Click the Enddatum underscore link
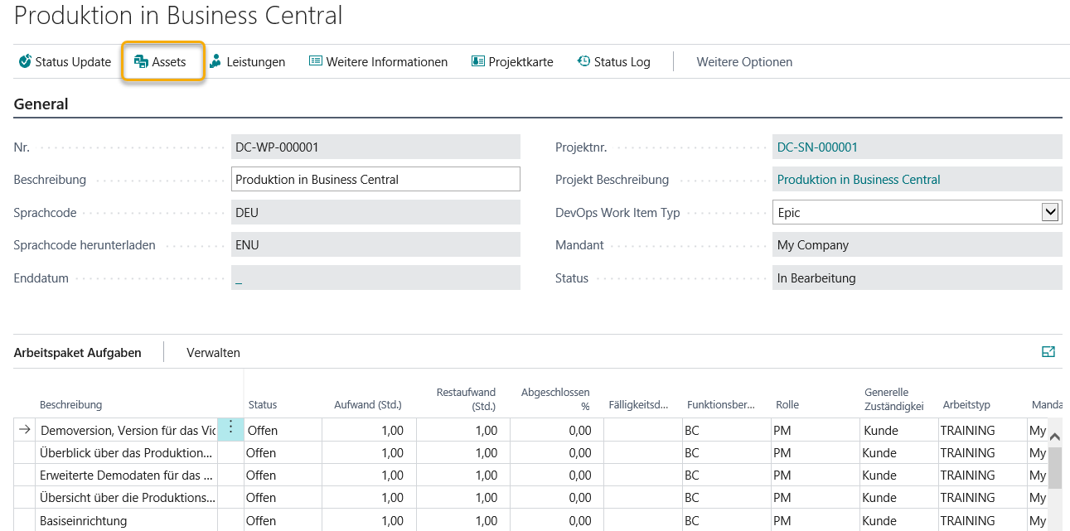The height and width of the screenshot is (531, 1070). [x=239, y=278]
